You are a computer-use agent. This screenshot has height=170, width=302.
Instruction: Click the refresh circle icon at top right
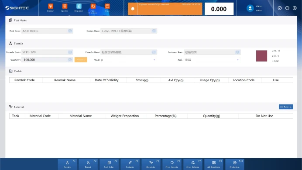280,8
